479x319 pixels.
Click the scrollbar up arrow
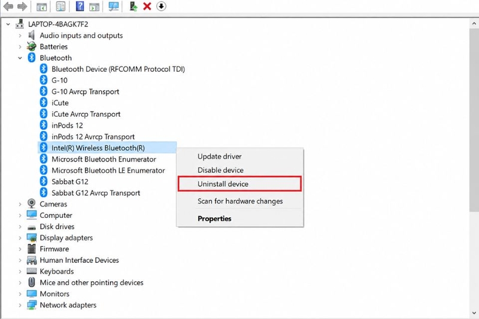point(474,23)
